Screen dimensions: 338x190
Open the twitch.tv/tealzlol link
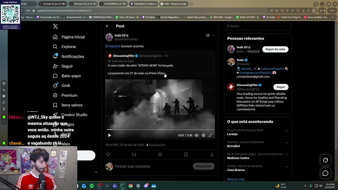click(x=273, y=69)
